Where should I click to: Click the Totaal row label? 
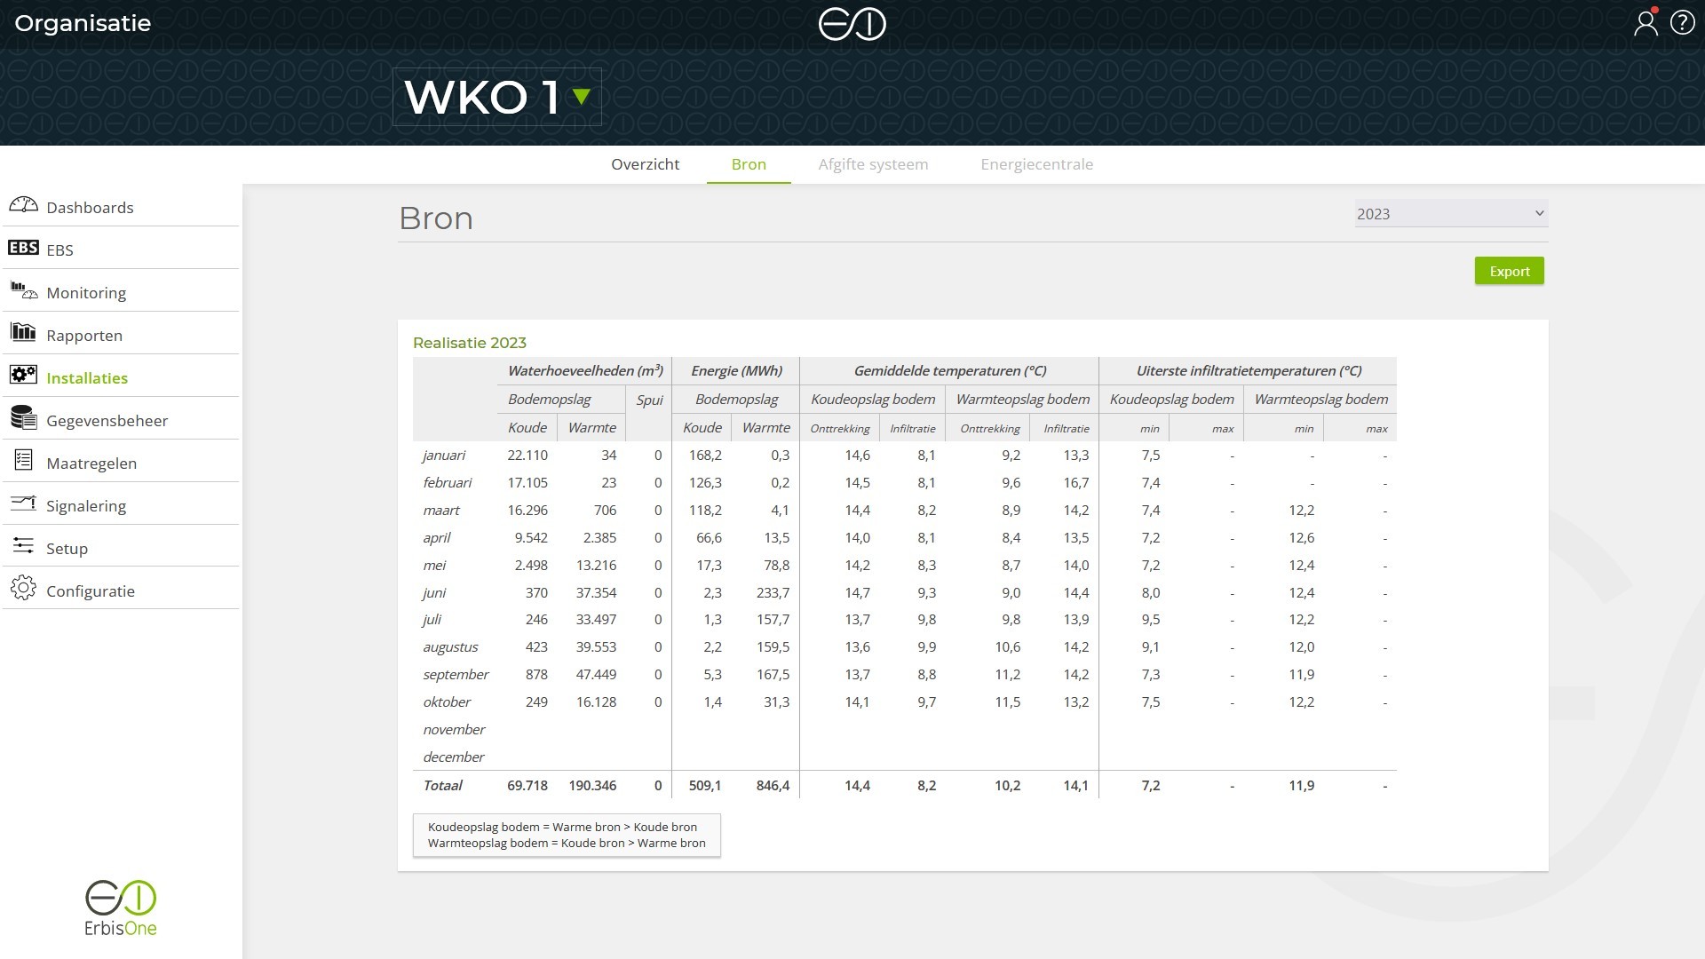(443, 786)
